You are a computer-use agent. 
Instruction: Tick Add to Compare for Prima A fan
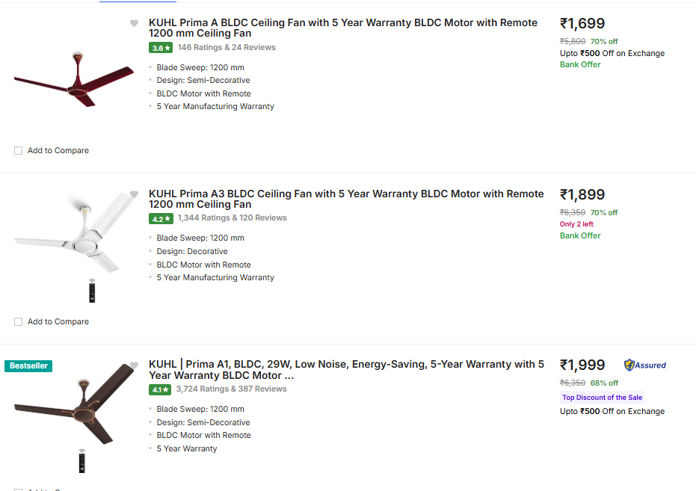(18, 151)
